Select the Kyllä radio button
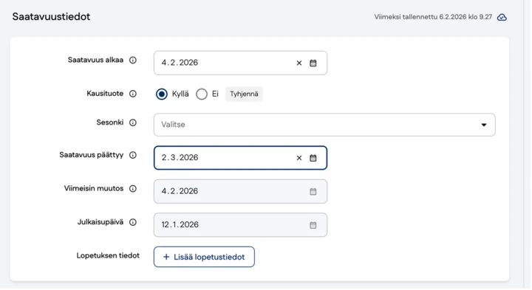The height and width of the screenshot is (290, 532). pos(162,94)
